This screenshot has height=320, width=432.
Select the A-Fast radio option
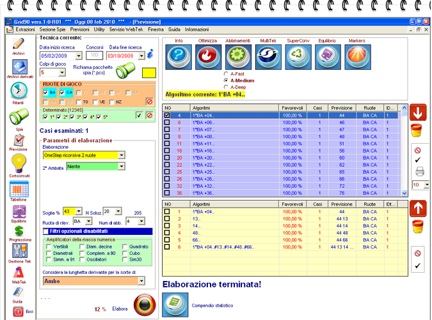click(226, 73)
